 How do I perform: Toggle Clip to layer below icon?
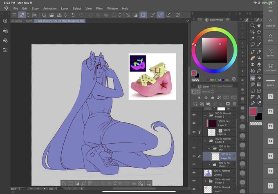[x=200, y=98]
